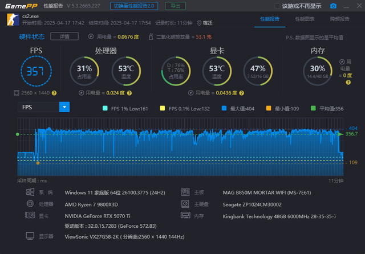
Task: Toggle the FPS 0.1% Low legend series
Action: [185, 109]
